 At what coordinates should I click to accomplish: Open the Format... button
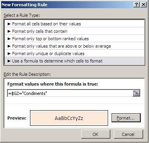pos(126,118)
